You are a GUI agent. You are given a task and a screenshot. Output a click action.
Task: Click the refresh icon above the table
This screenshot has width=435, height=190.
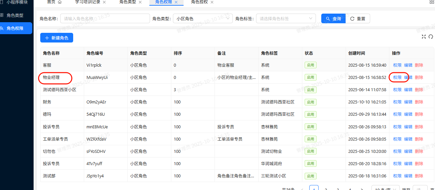[x=431, y=37]
